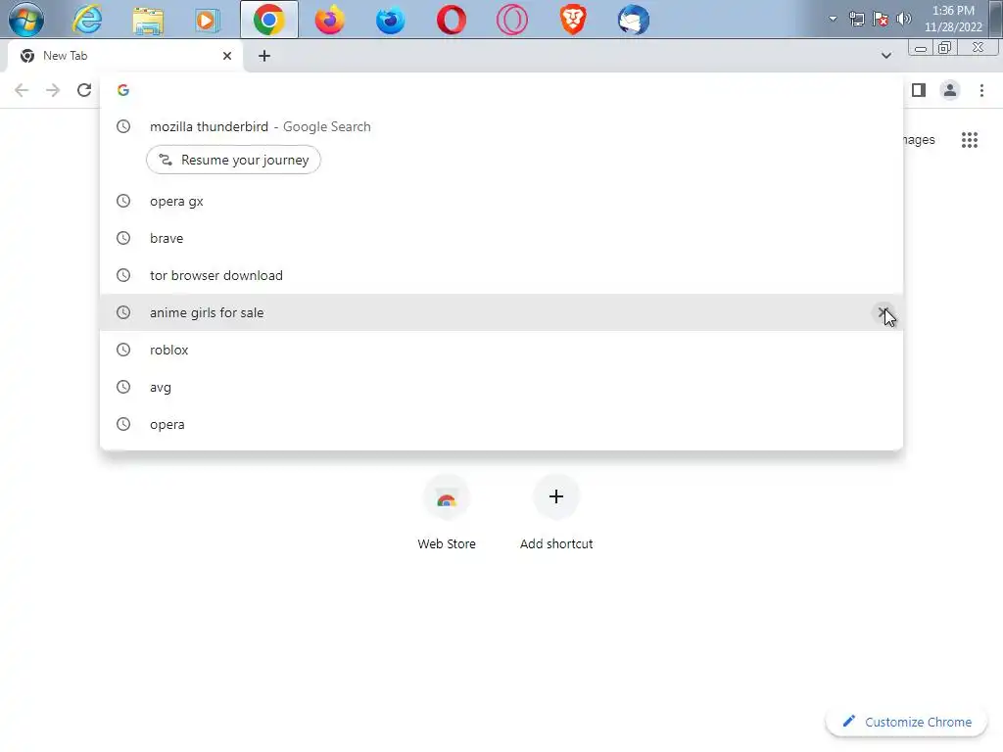This screenshot has width=1003, height=752.
Task: Restore down the Chrome window
Action: click(944, 48)
